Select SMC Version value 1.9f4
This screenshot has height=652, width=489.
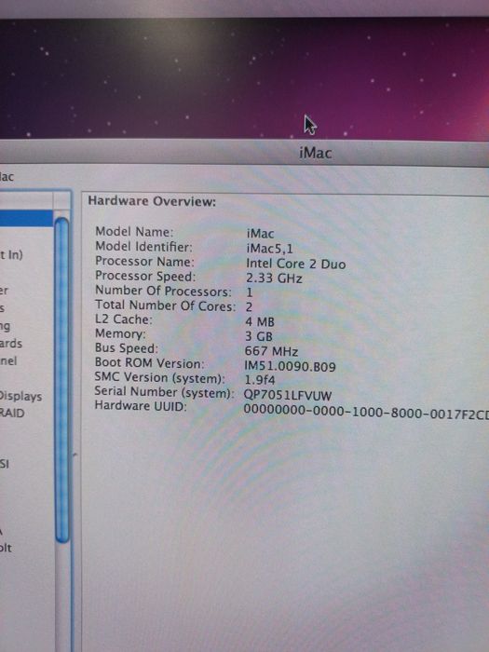[x=260, y=380]
